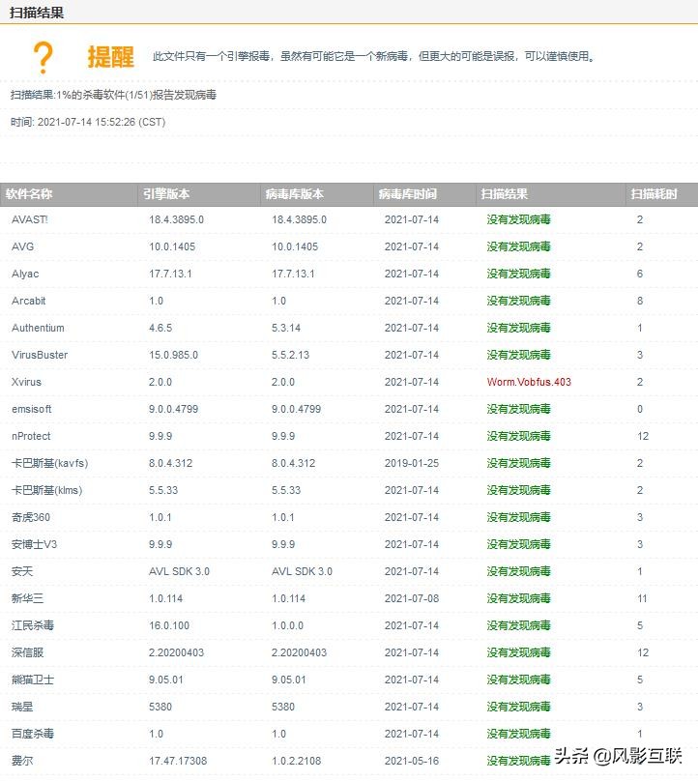The height and width of the screenshot is (781, 698).
Task: Click scan time 12 for nProtect
Action: [x=643, y=436]
